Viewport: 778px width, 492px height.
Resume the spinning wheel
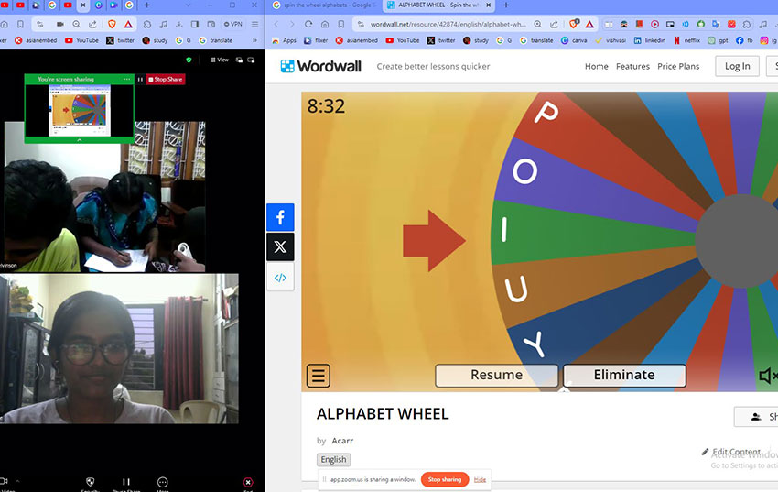point(497,375)
